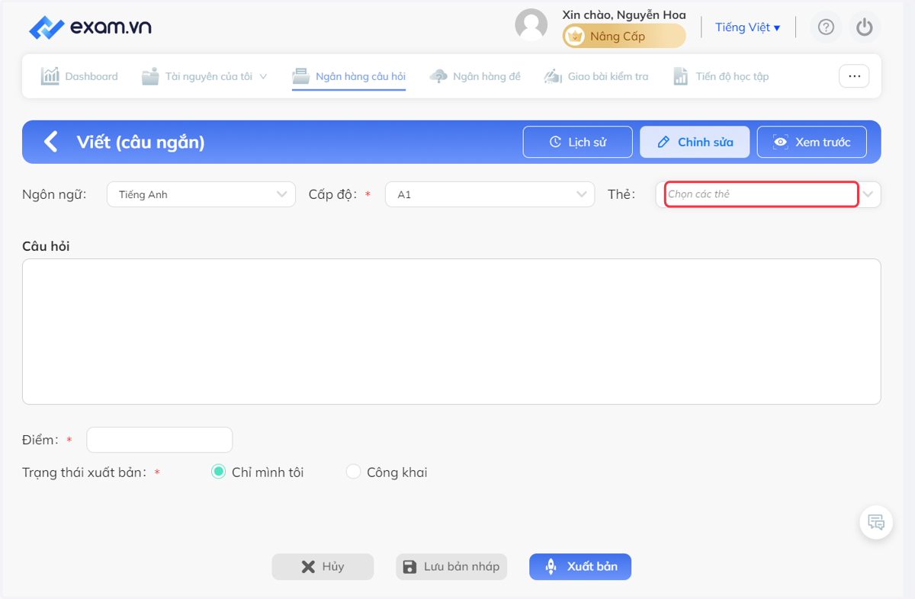Switch to Ngân hàng câu hỏi tab
The width and height of the screenshot is (915, 599).
[349, 76]
